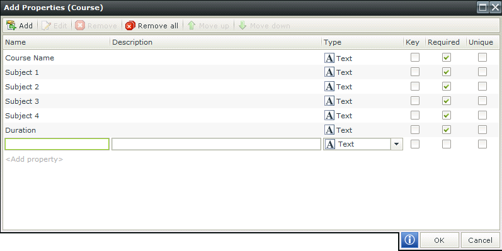The width and height of the screenshot is (502, 251).
Task: Close the Add Properties dialog
Action: 494,8
